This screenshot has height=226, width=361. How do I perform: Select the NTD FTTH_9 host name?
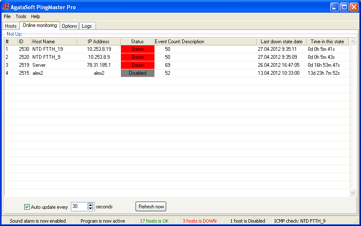46,57
